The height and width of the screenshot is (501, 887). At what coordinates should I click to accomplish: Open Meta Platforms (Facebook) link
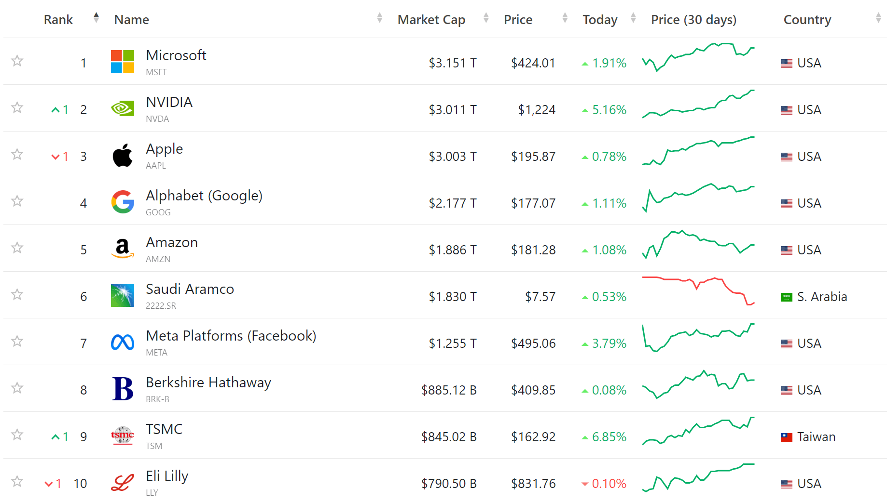[231, 336]
